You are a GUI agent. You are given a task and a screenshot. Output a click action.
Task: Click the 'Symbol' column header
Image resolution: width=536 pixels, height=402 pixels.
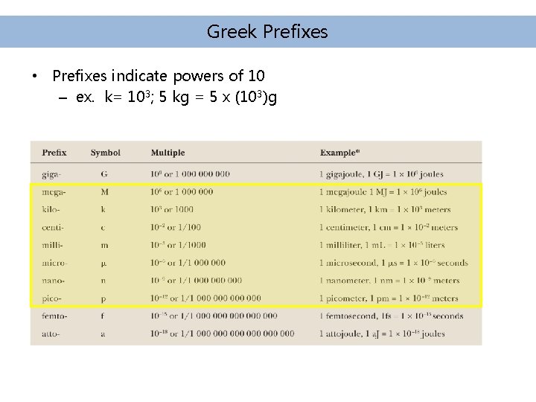106,153
